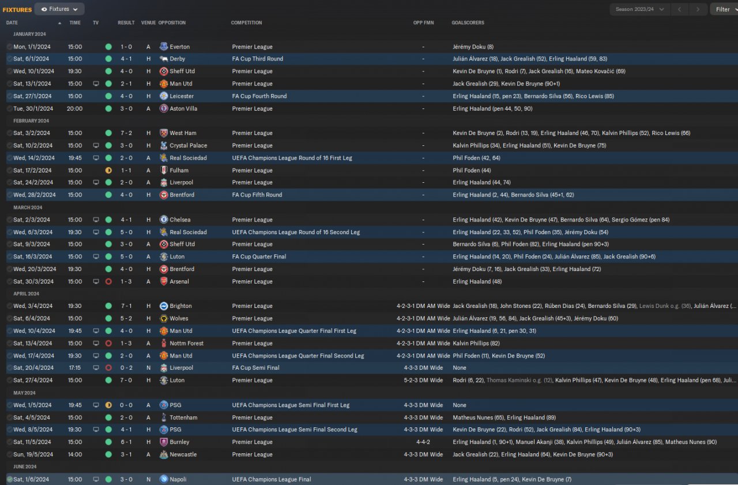Click the Brighton club badge
738x485 pixels.
pos(164,306)
